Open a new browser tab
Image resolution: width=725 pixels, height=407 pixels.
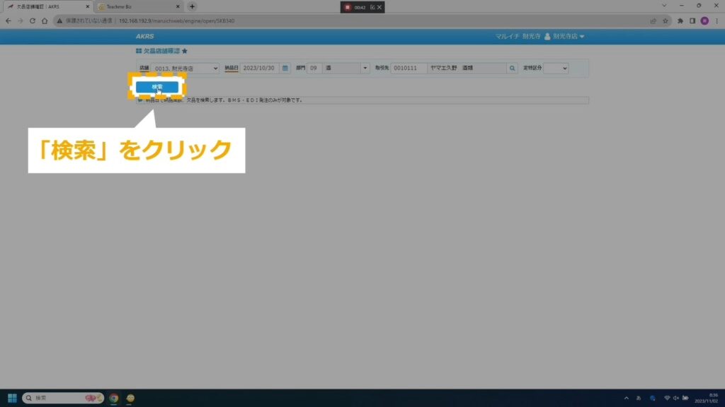coord(192,6)
